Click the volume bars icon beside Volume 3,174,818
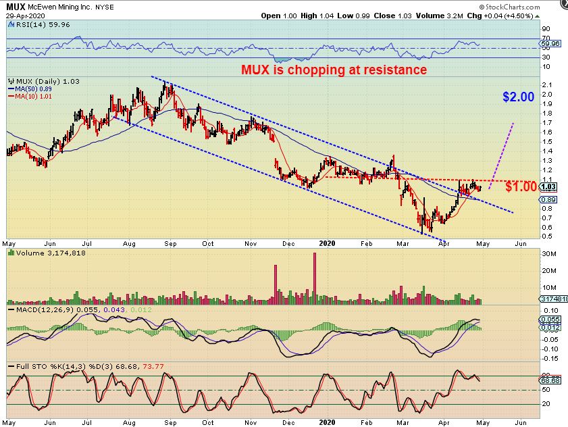Image resolution: width=568 pixels, height=427 pixels. coord(11,253)
